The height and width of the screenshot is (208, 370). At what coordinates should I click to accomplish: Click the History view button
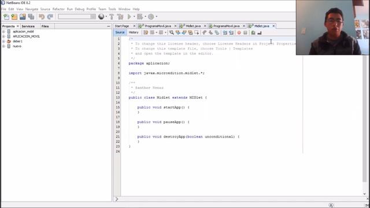[134, 32]
